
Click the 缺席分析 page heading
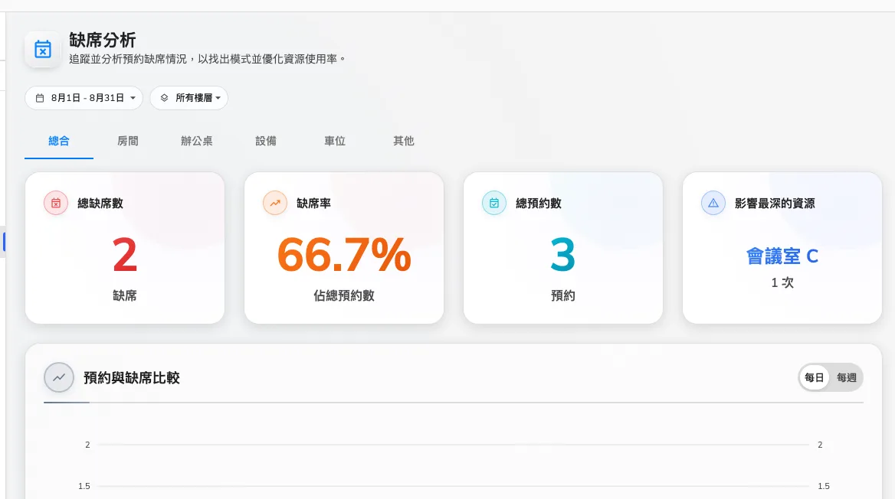tap(103, 40)
